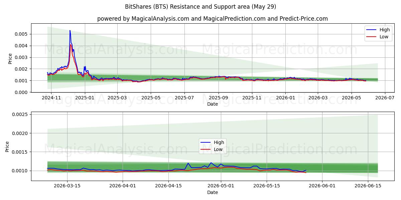
Task: Click the '0.005' y-axis tick label
Action: coord(22,34)
